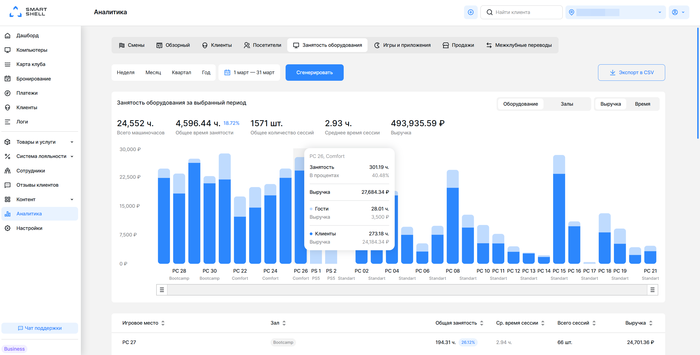The image size is (700, 355).
Task: Click the Bootcamp hall tag
Action: click(283, 342)
